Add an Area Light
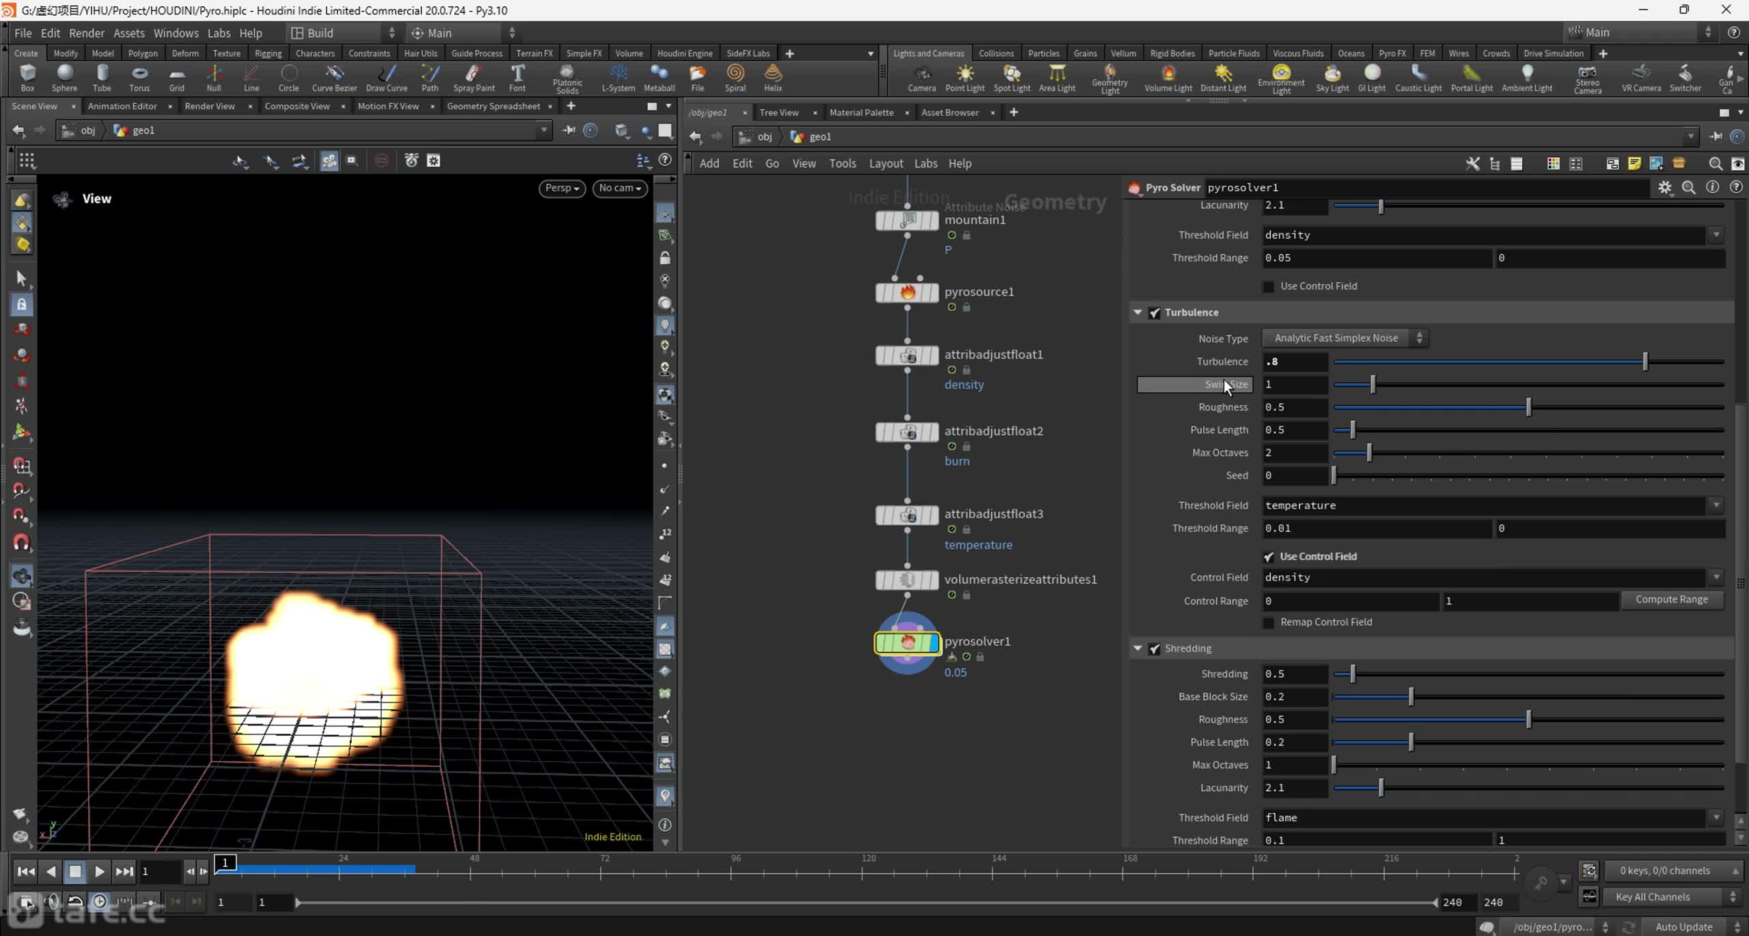The image size is (1749, 936). [1057, 78]
